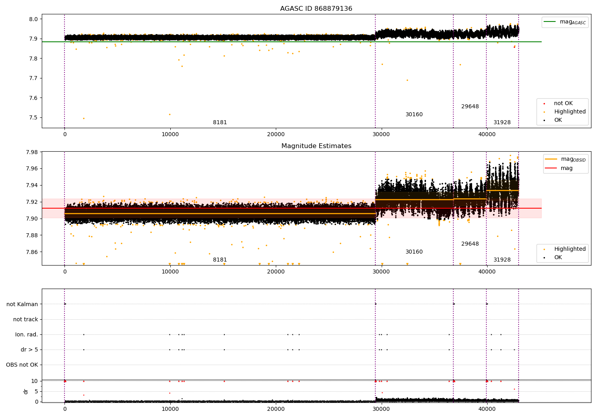The image size is (597, 418).
Task: Select the red "mag" legend entry in Magnitude Estimates
Action: coord(559,168)
